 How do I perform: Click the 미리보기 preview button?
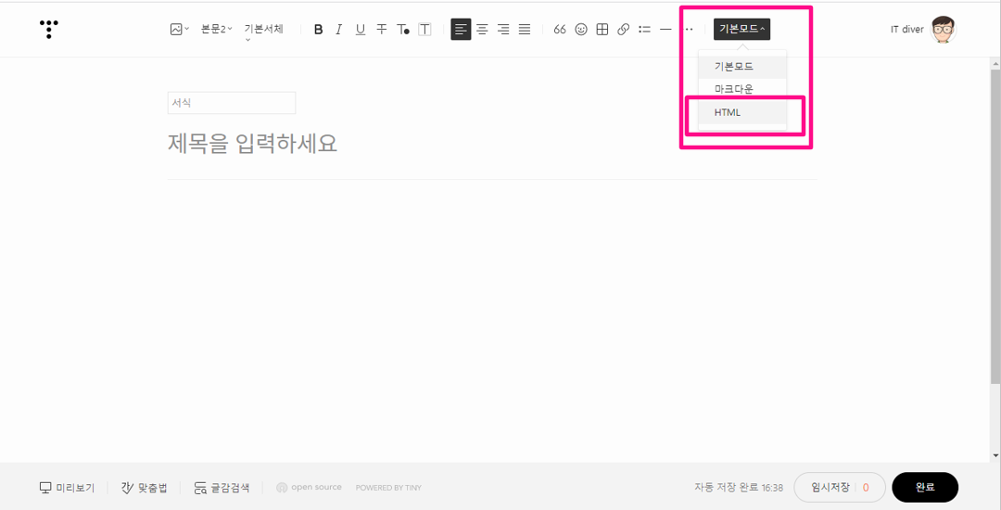pyautogui.click(x=67, y=488)
